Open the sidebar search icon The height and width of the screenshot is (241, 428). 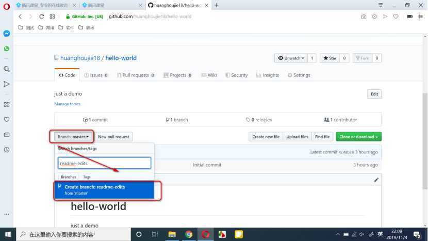pyautogui.click(x=7, y=69)
